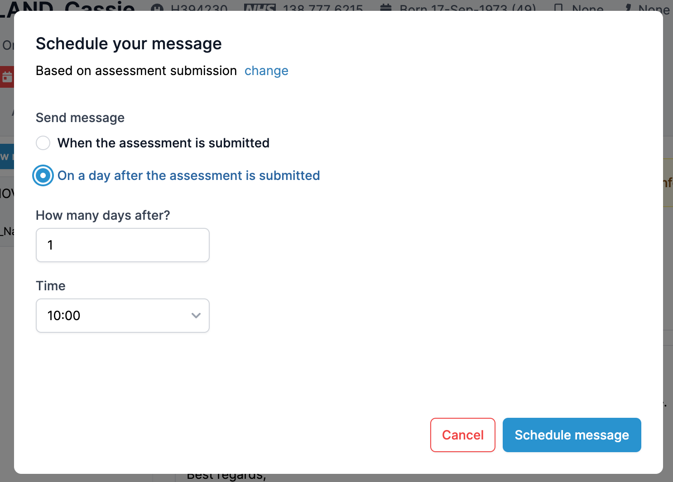Click the 'change' link

(266, 71)
